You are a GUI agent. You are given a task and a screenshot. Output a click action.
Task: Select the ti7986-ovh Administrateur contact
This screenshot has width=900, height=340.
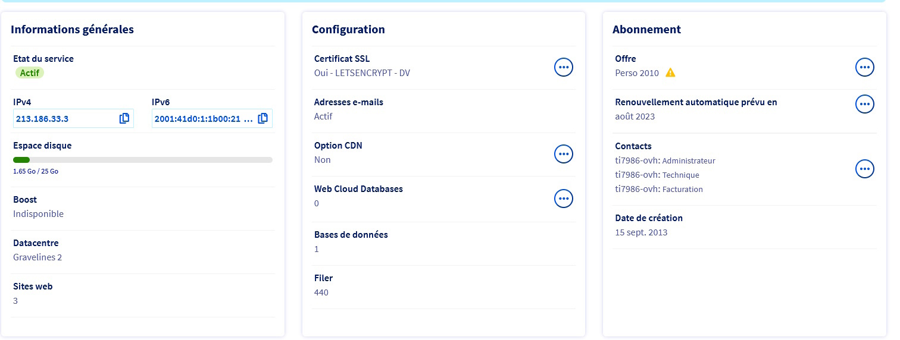665,160
